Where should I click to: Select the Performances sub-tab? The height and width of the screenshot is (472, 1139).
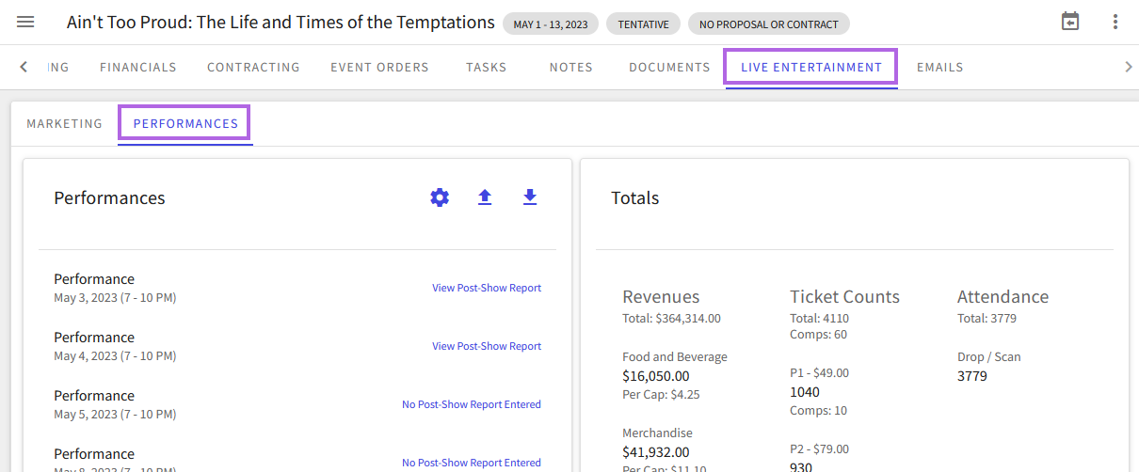pos(185,124)
